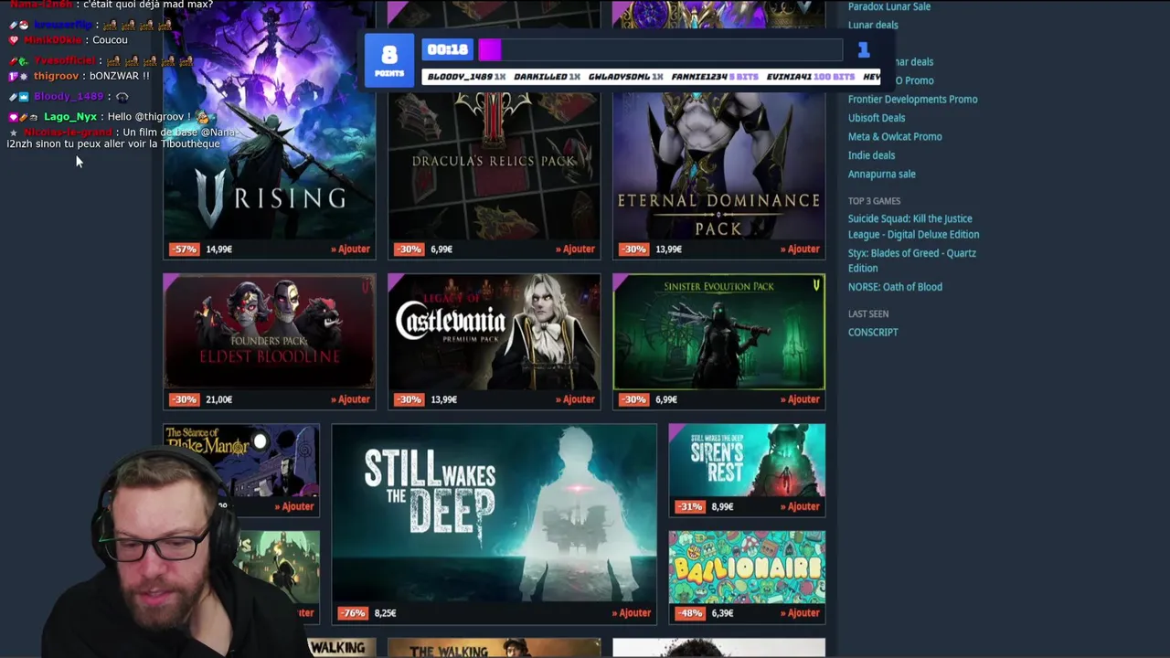The width and height of the screenshot is (1170, 658).
Task: Open Still Wakes the Deep large banner
Action: click(494, 513)
